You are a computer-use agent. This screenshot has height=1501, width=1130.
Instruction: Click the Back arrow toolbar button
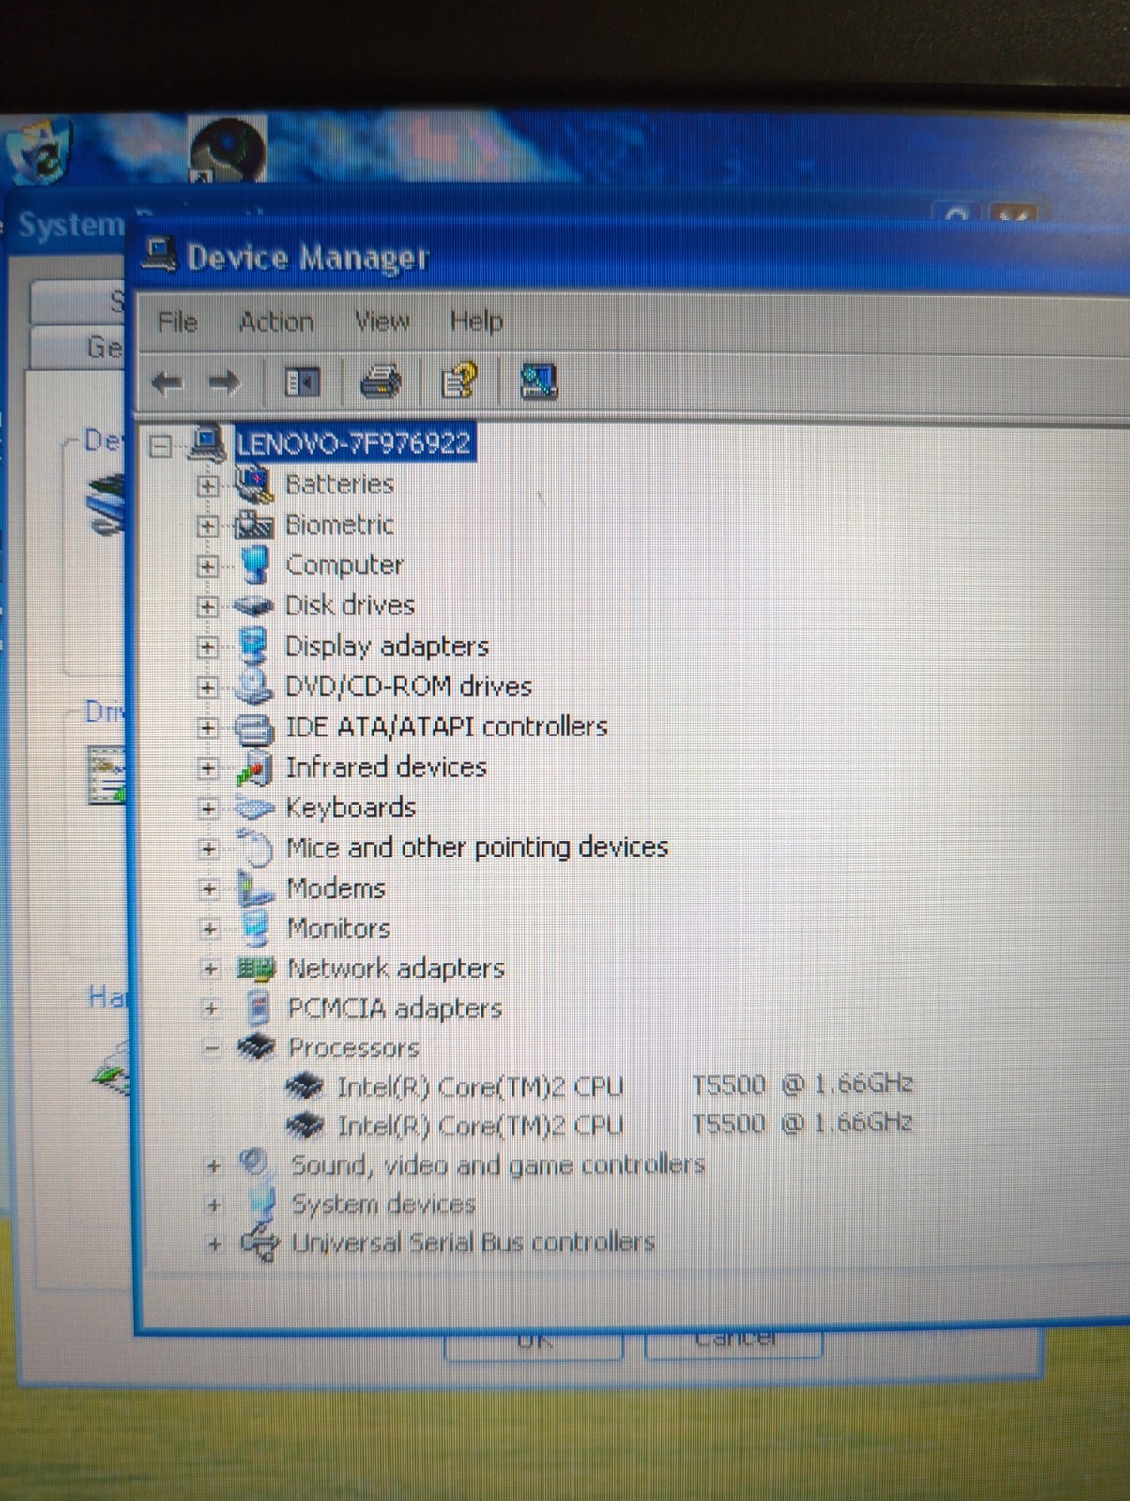click(x=167, y=383)
